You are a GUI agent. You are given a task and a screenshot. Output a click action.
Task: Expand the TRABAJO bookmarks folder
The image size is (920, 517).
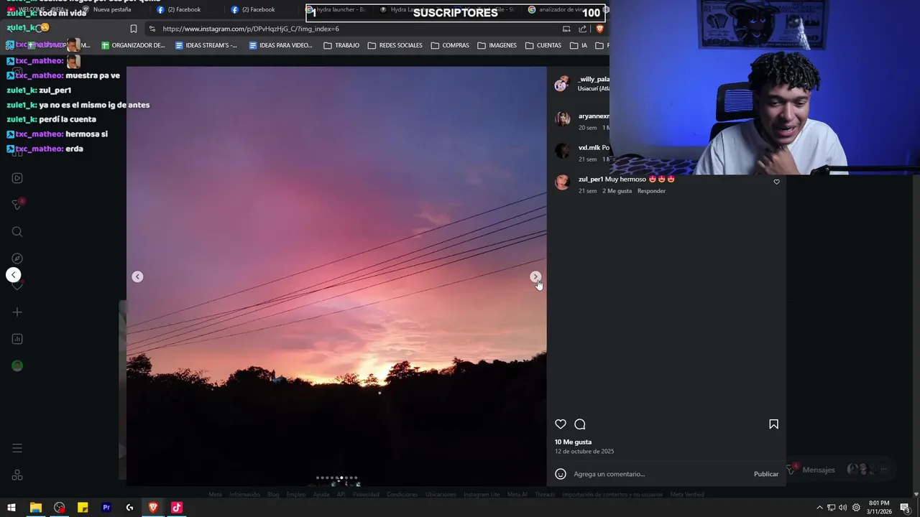[341, 45]
